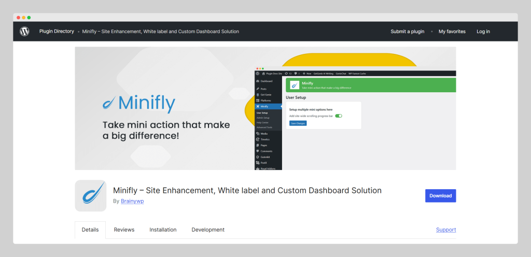Select Admin Setup in the banner submenu
Image resolution: width=531 pixels, height=257 pixels.
[x=263, y=118]
